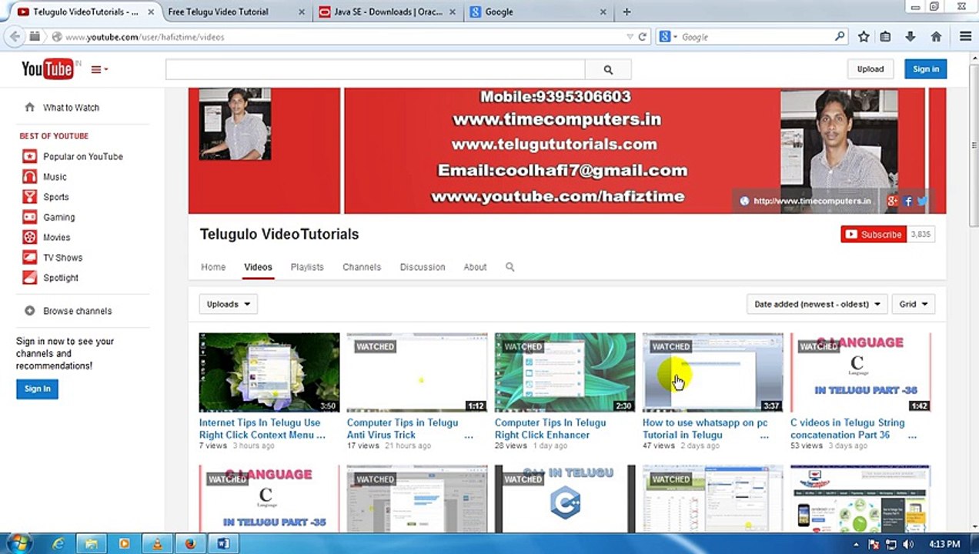This screenshot has width=979, height=554.
Task: Open the Date added sort dropdown
Action: click(x=817, y=304)
